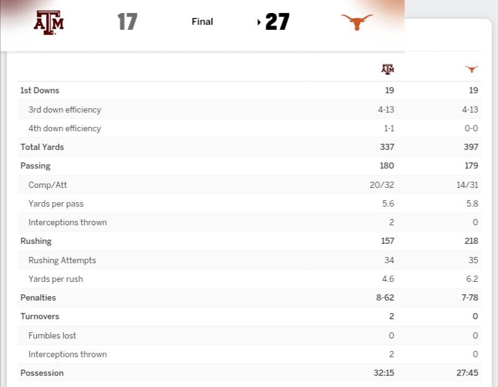Click Texas A&M's score of 17
The height and width of the screenshot is (387, 498).
(127, 22)
